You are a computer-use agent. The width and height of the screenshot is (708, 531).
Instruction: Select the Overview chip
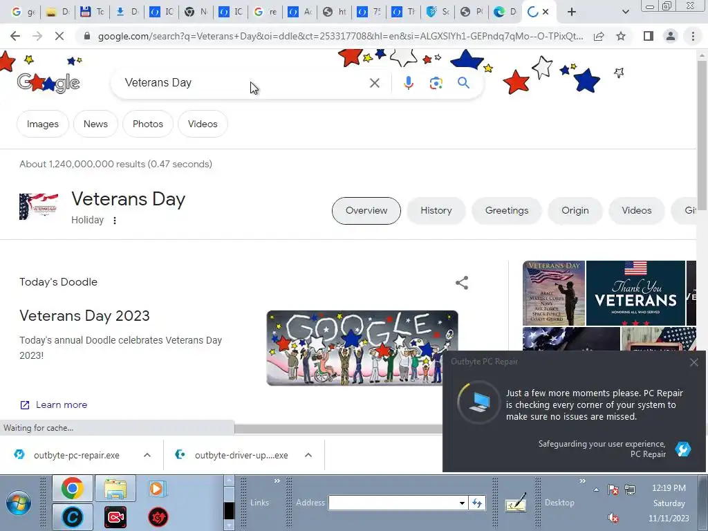click(366, 210)
